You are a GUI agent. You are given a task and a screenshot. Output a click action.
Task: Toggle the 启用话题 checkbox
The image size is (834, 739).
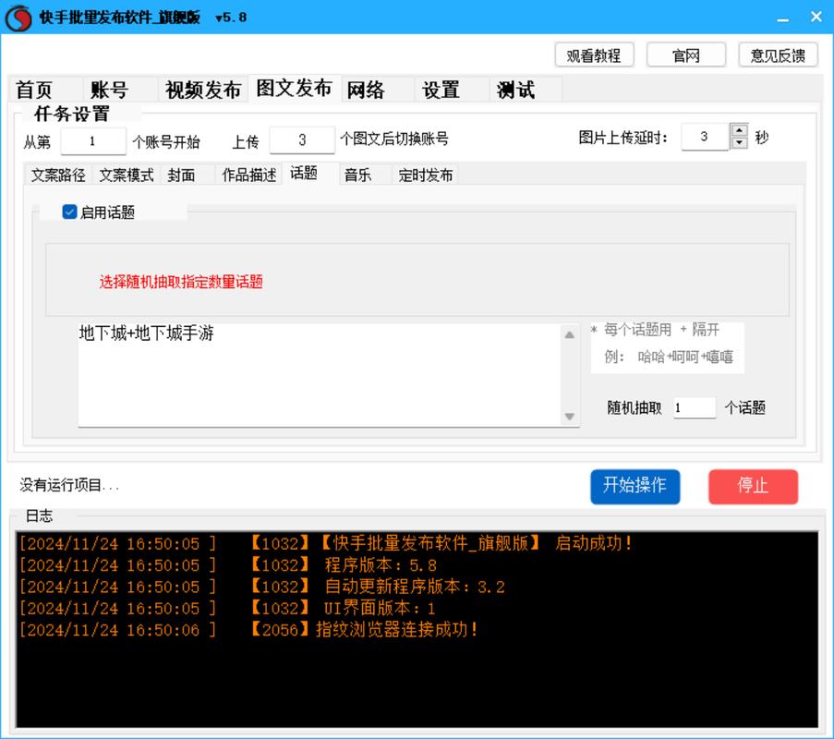point(69,212)
